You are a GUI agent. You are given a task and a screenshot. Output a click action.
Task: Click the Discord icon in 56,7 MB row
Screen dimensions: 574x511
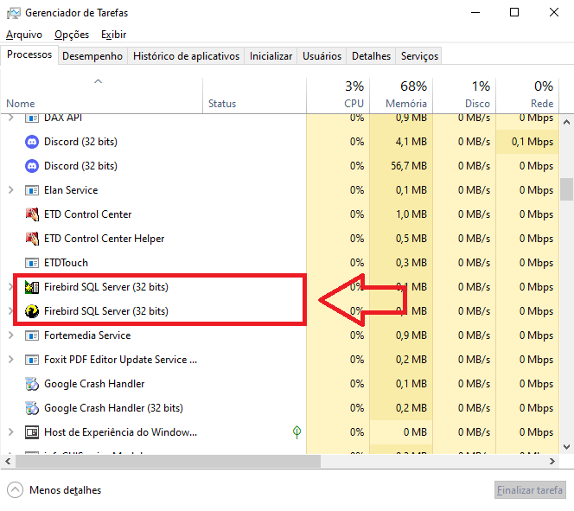tap(32, 166)
